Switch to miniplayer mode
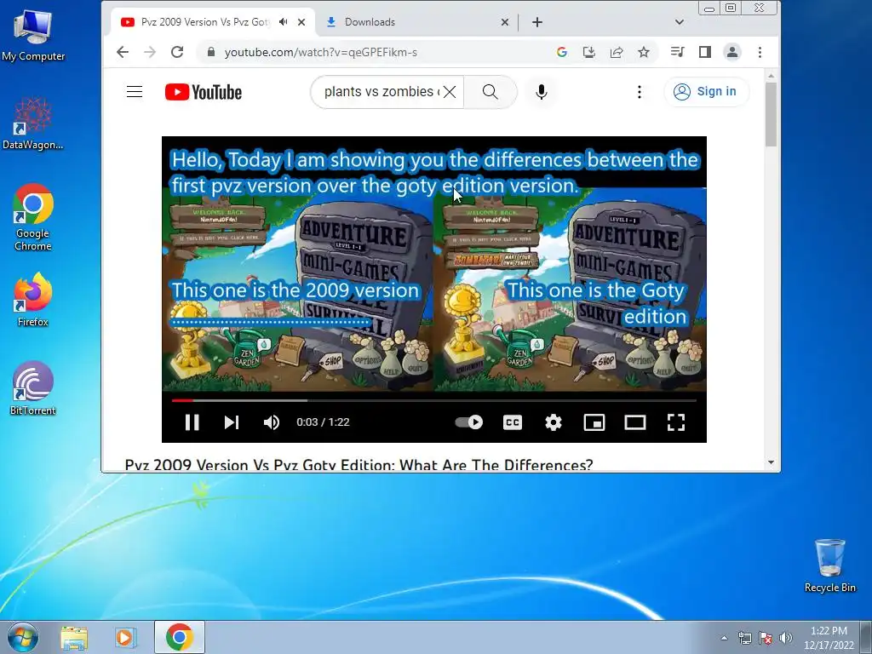The height and width of the screenshot is (654, 872). [594, 422]
